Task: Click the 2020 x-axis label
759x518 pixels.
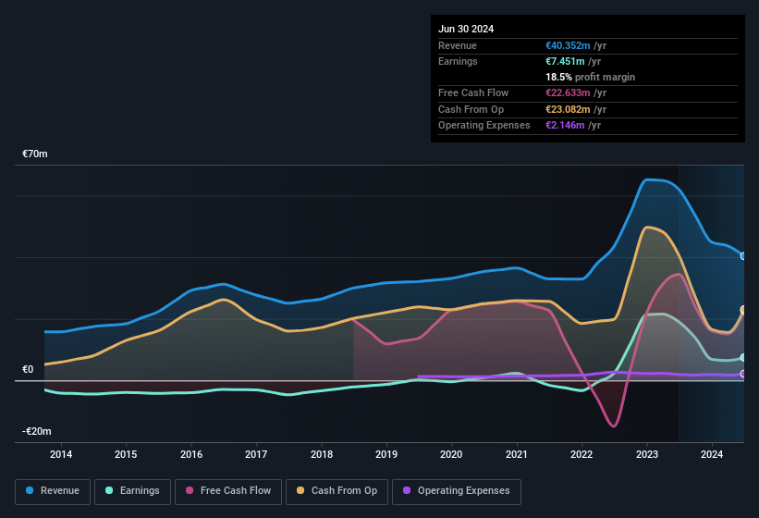Action: pyautogui.click(x=451, y=454)
